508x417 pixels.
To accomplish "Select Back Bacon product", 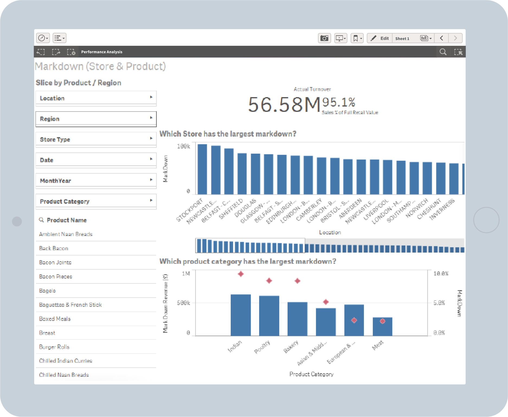I will [96, 248].
